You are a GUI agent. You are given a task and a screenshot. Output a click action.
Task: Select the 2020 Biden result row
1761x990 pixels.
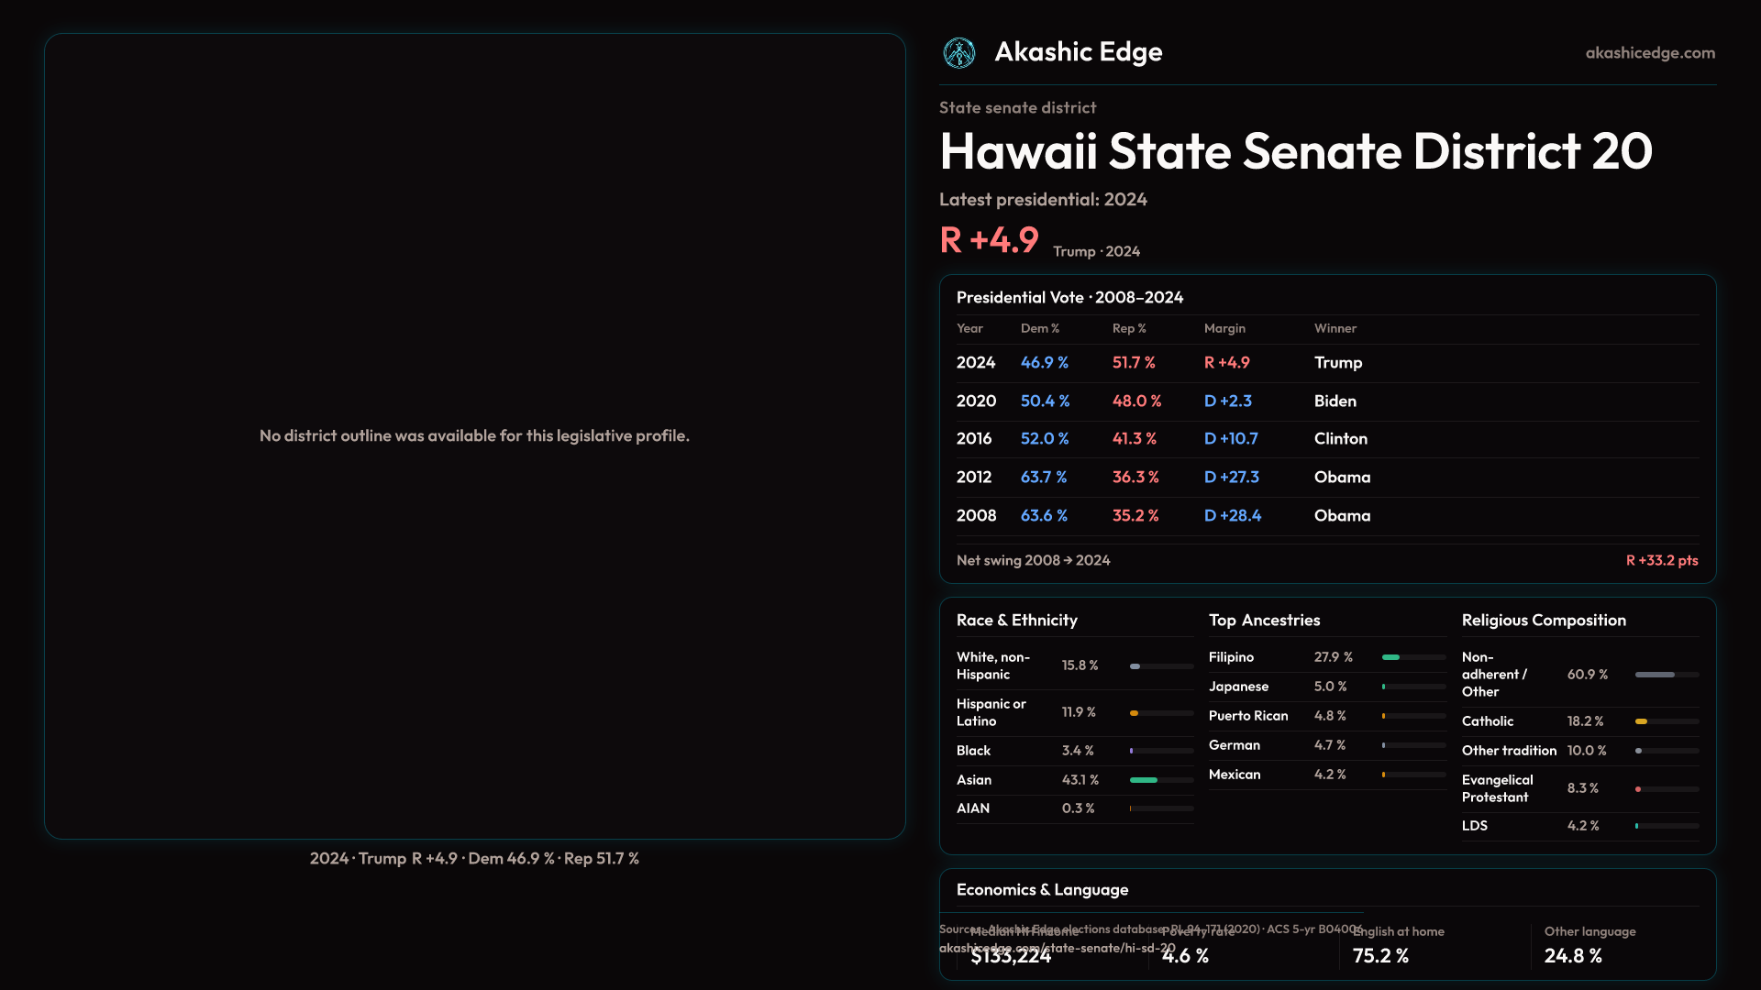click(x=1326, y=401)
